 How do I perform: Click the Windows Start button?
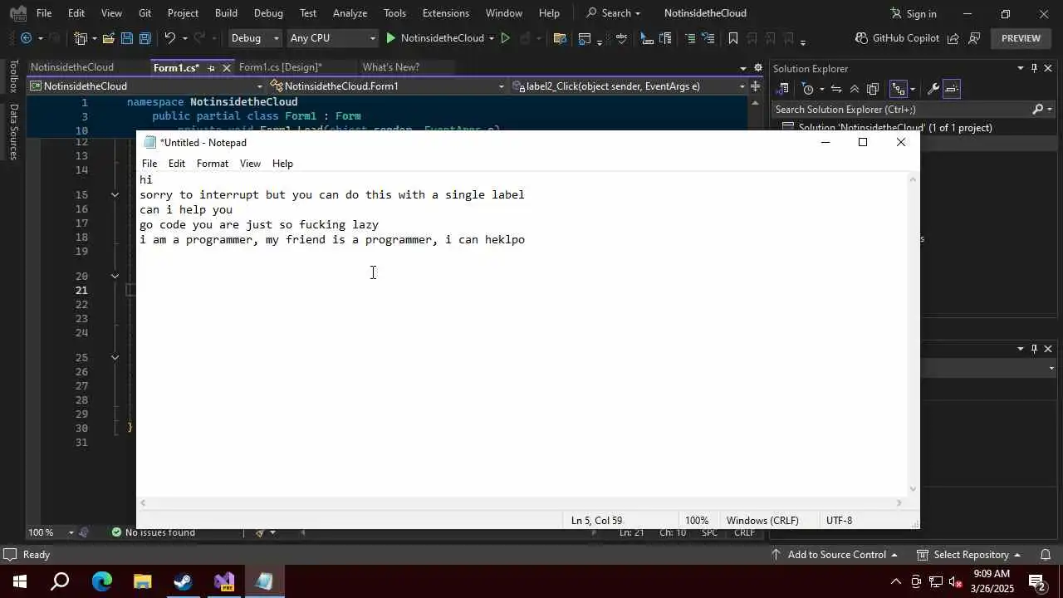click(20, 581)
